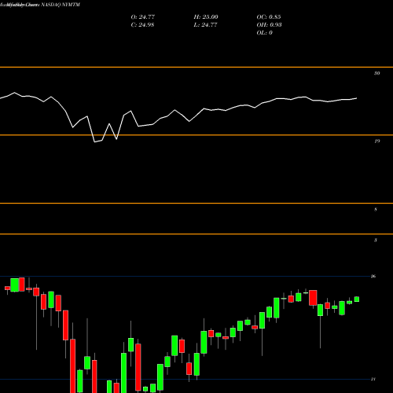Click the indicator axis label '8'

pyautogui.click(x=376, y=209)
